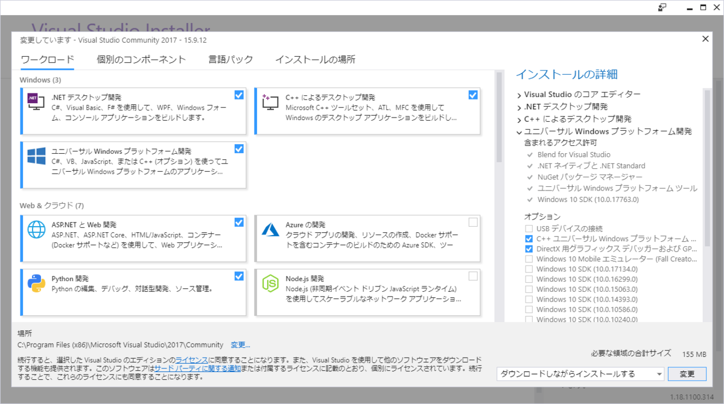This screenshot has width=724, height=404.
Task: Switch to the ワークロード tab
Action: point(48,59)
